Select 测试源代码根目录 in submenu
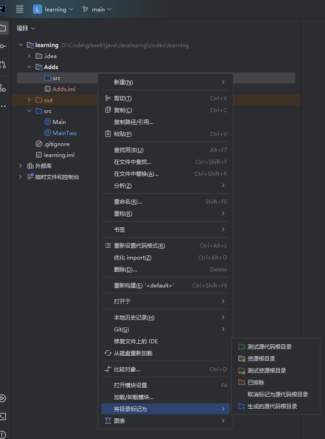The height and width of the screenshot is (439, 325). coord(269,347)
